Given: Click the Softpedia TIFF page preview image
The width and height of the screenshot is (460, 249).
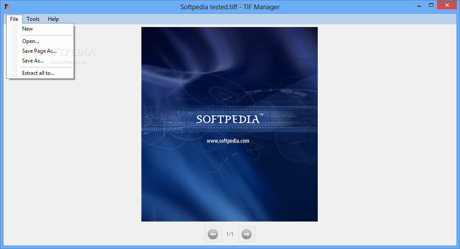Looking at the screenshot, I should coord(230,124).
